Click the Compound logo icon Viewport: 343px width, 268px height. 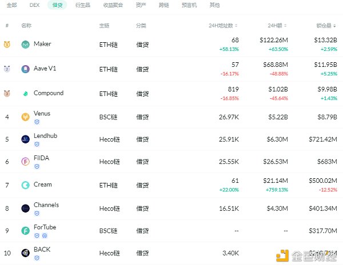click(25, 94)
